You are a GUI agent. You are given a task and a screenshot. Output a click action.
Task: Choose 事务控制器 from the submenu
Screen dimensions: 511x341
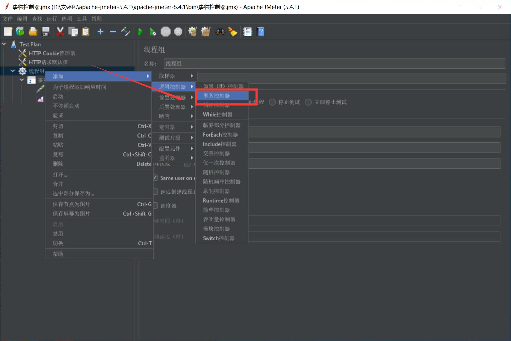[x=223, y=96]
